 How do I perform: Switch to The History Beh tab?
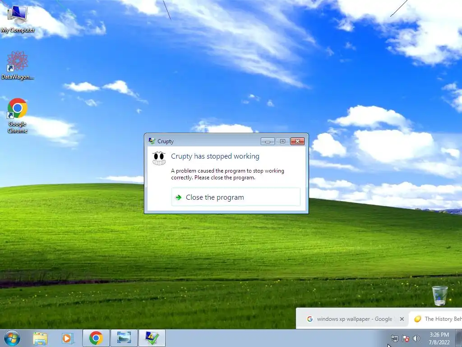tap(436, 319)
